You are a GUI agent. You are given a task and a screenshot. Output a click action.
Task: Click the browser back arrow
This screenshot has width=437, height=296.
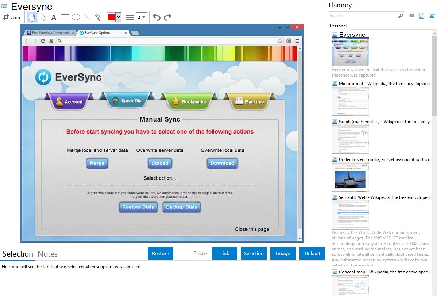coord(27,41)
